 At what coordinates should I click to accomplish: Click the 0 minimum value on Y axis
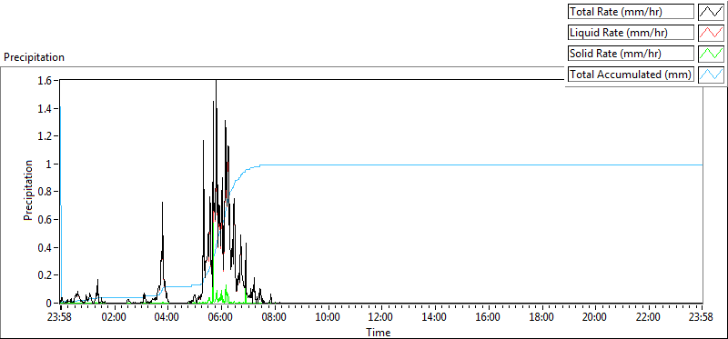53,304
